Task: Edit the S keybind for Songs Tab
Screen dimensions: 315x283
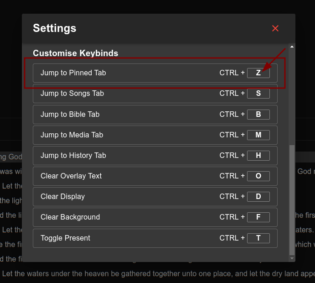Action: click(x=258, y=94)
